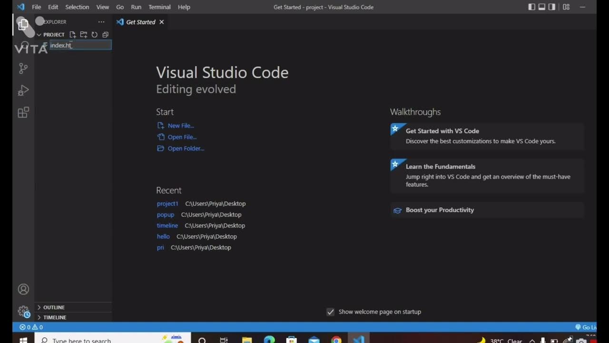Select the Get Started tab
This screenshot has height=343, width=609.
[x=140, y=22]
